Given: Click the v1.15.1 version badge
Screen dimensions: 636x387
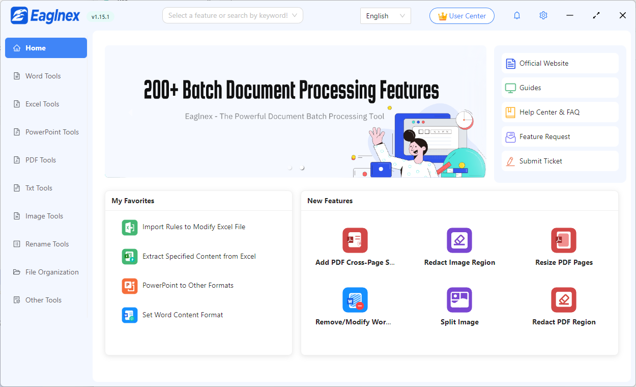Looking at the screenshot, I should (100, 17).
